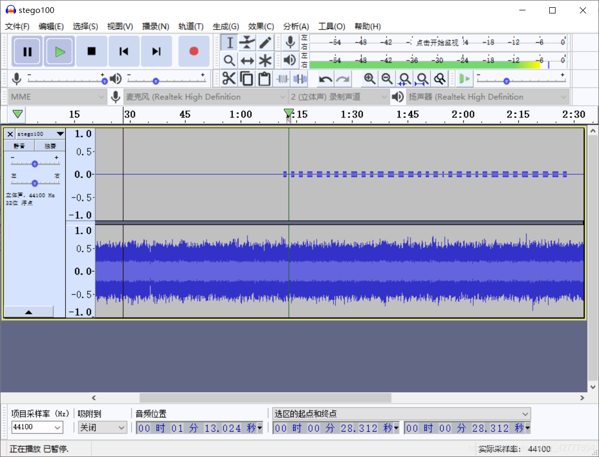Click the track pan slider knob

pyautogui.click(x=35, y=183)
